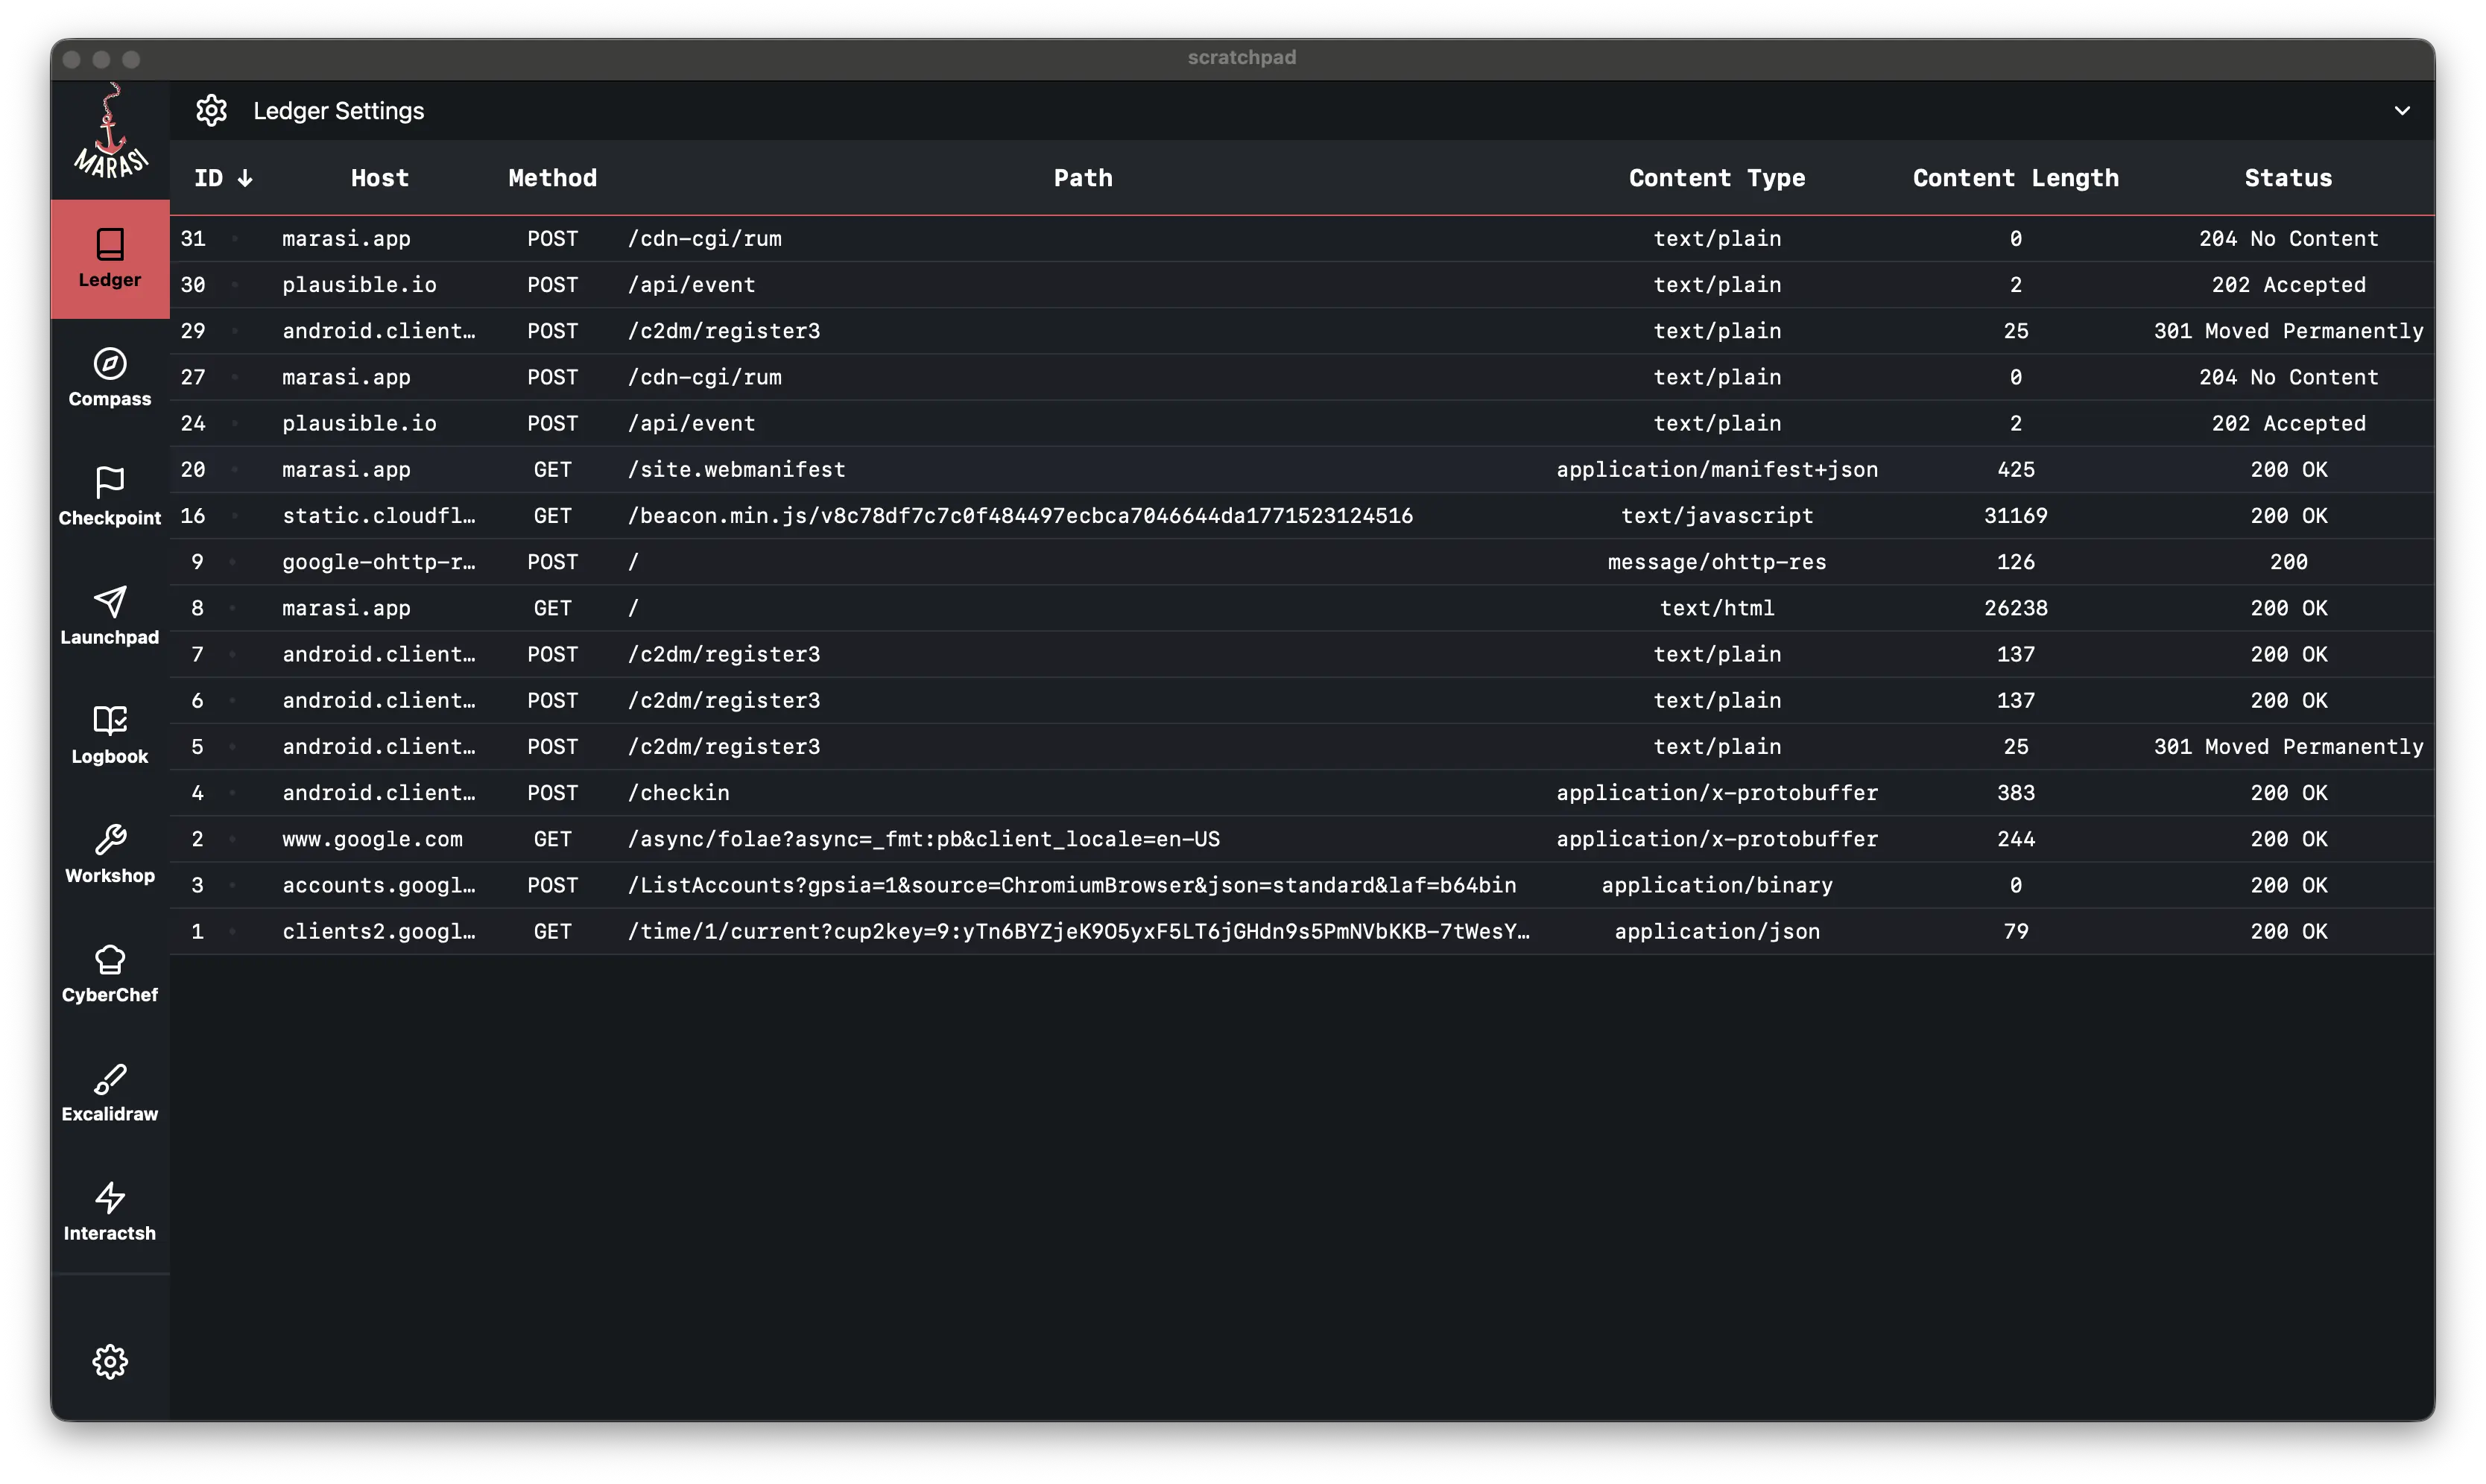Open settings via the bottom sidebar gear
Screen dimensions: 2486x1484
(110, 1361)
